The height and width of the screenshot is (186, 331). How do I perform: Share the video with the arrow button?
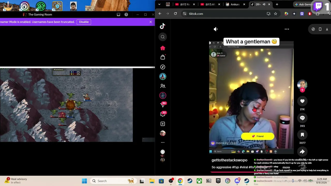[x=302, y=152]
